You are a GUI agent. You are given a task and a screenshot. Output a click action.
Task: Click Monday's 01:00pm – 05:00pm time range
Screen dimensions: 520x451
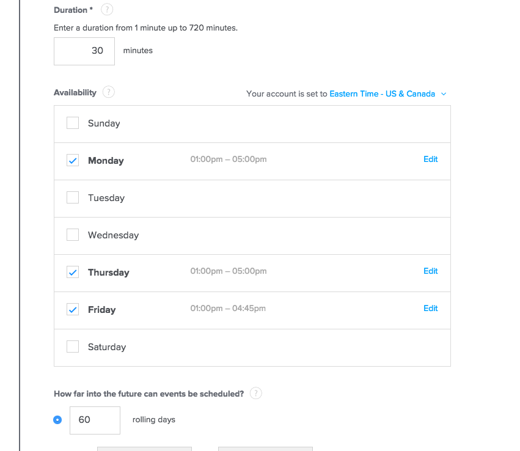coord(229,159)
